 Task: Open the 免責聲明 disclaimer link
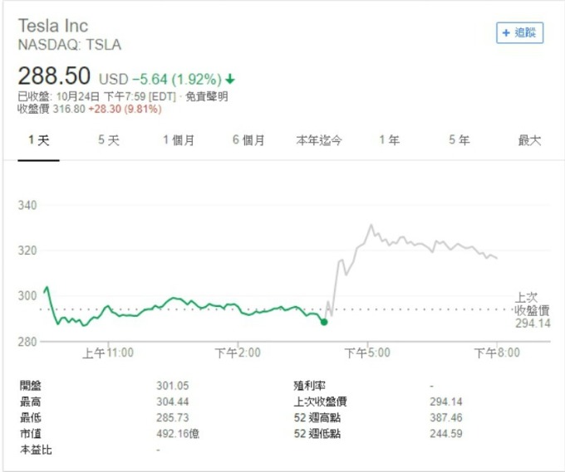(207, 97)
